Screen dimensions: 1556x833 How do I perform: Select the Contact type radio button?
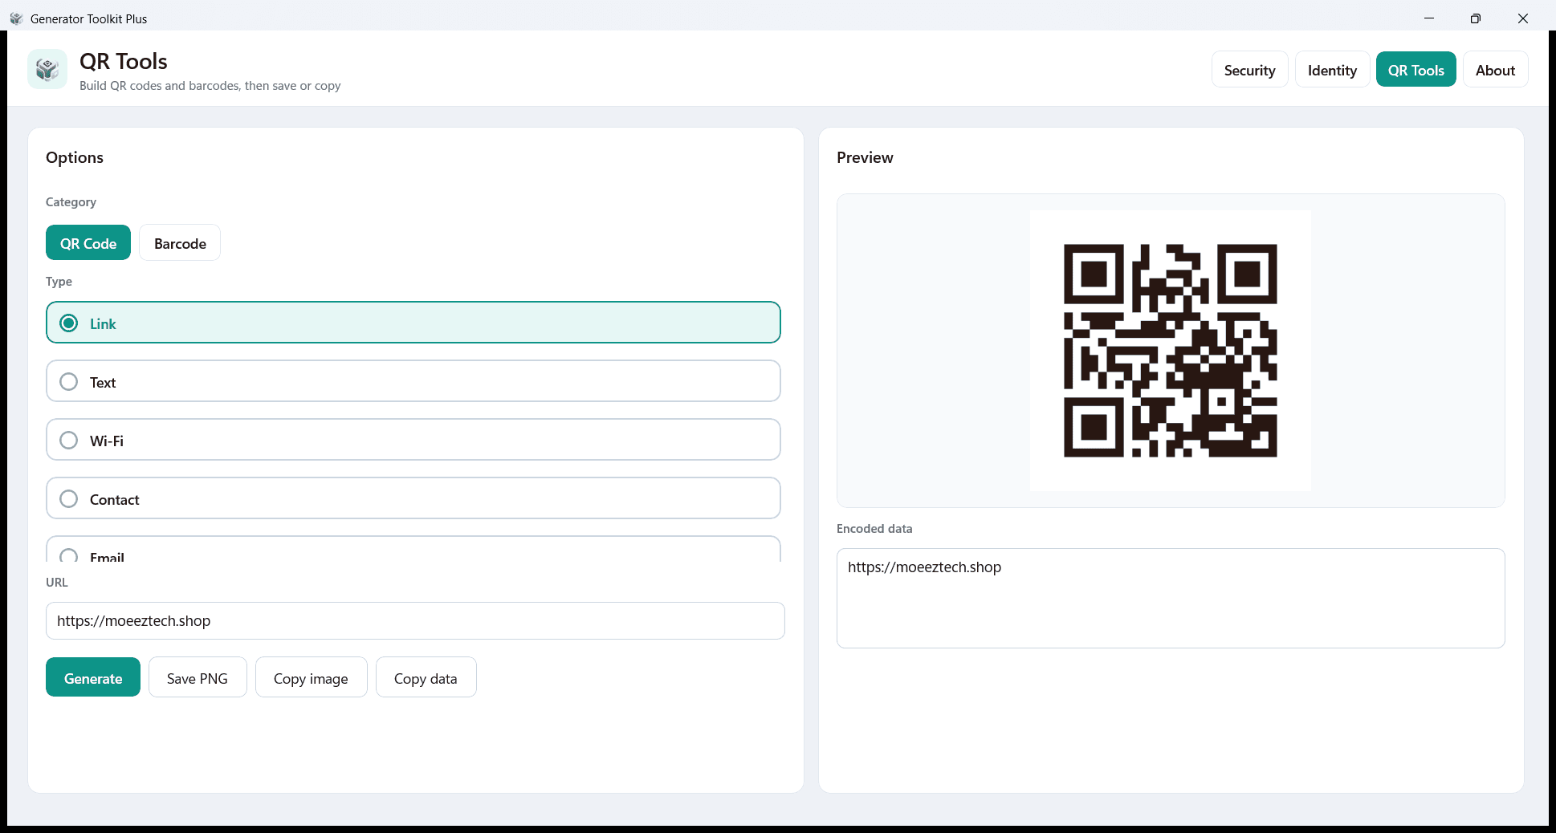click(413, 498)
